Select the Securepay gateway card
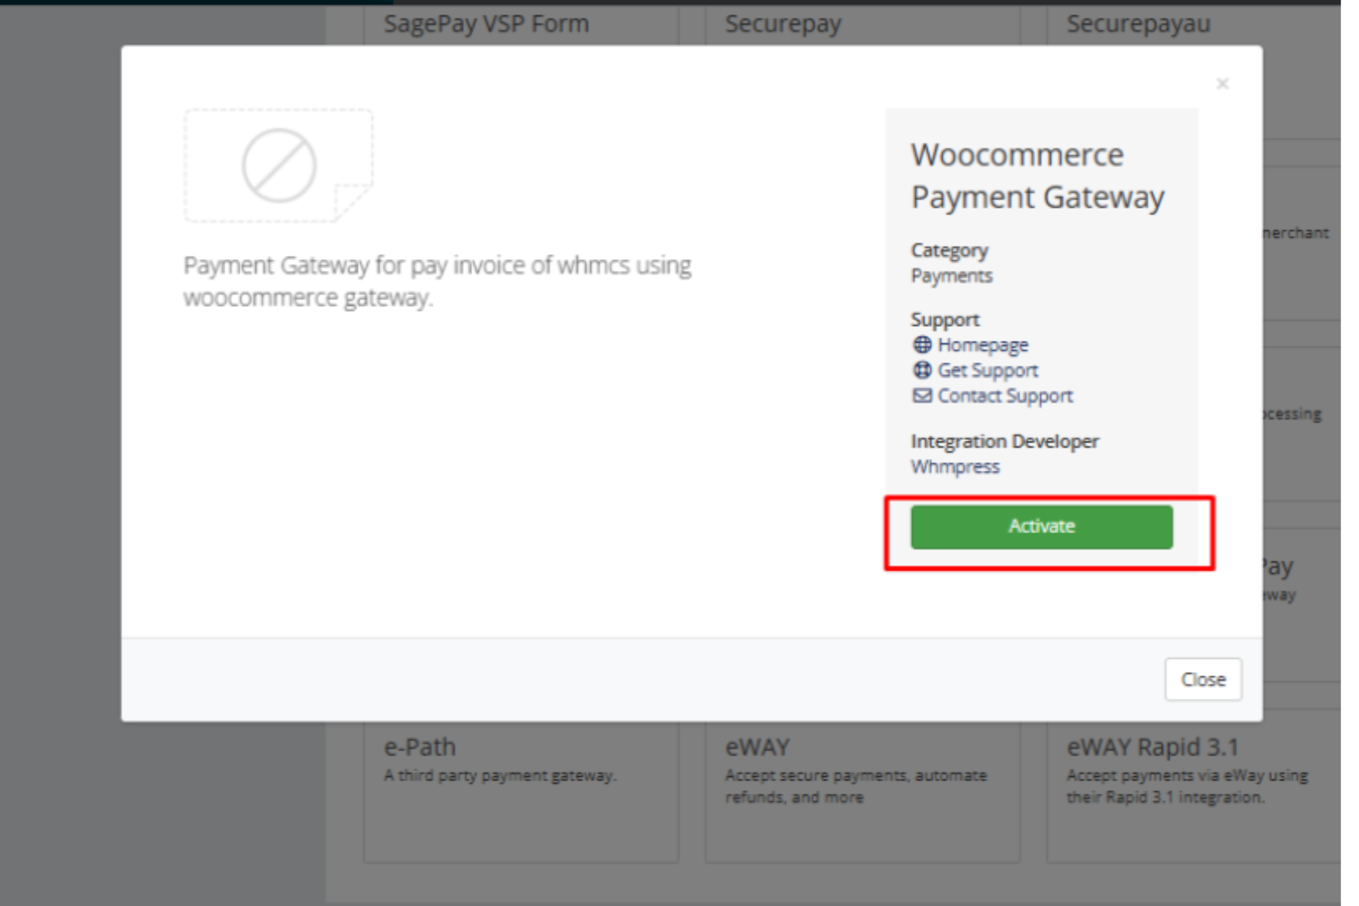The height and width of the screenshot is (906, 1359). click(783, 24)
